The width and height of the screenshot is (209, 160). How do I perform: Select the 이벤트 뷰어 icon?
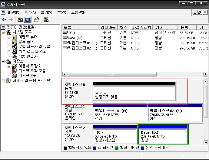pos(15,37)
